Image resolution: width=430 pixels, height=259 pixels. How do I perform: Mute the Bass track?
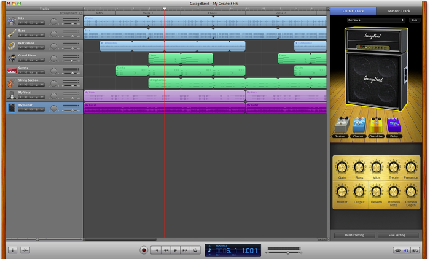[x=26, y=35]
